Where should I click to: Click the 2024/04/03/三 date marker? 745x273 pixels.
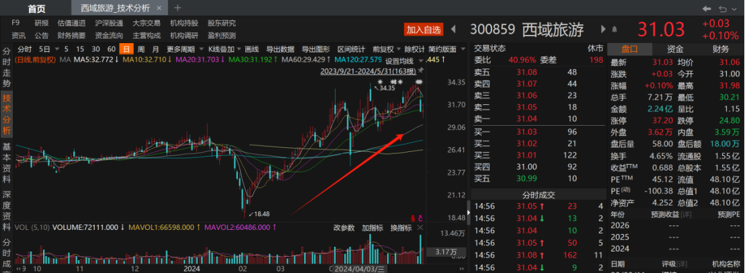[x=359, y=268]
